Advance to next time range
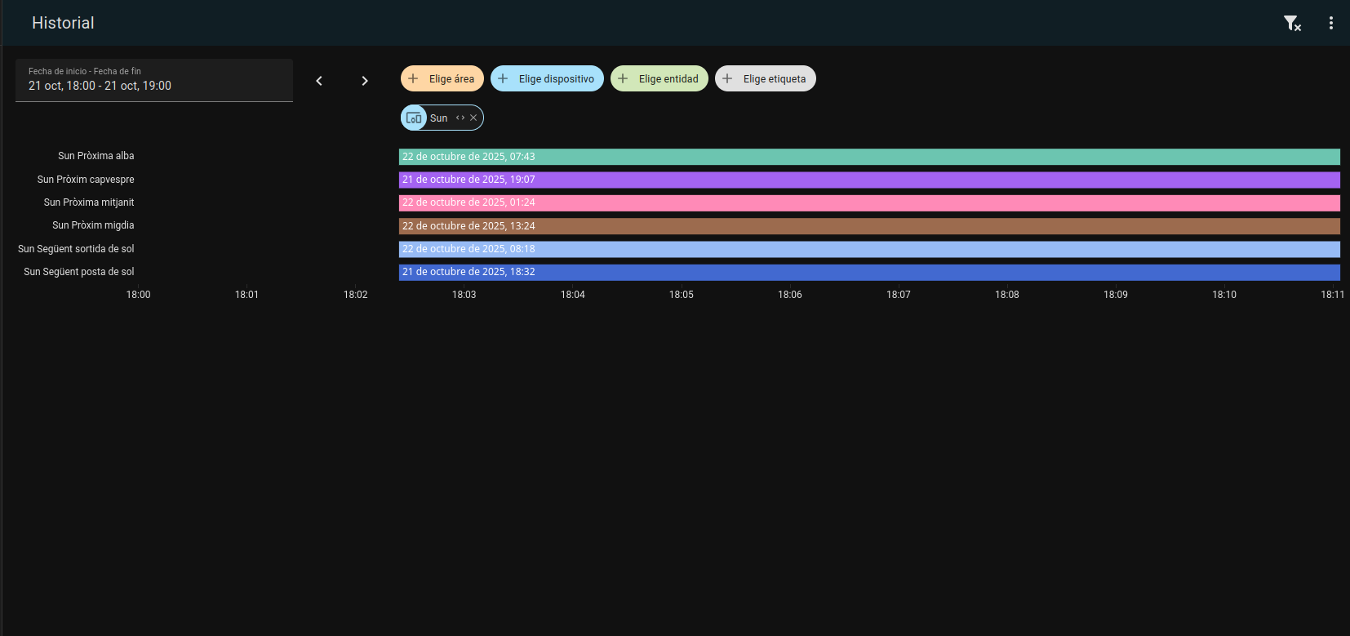This screenshot has width=1350, height=636. pyautogui.click(x=365, y=81)
